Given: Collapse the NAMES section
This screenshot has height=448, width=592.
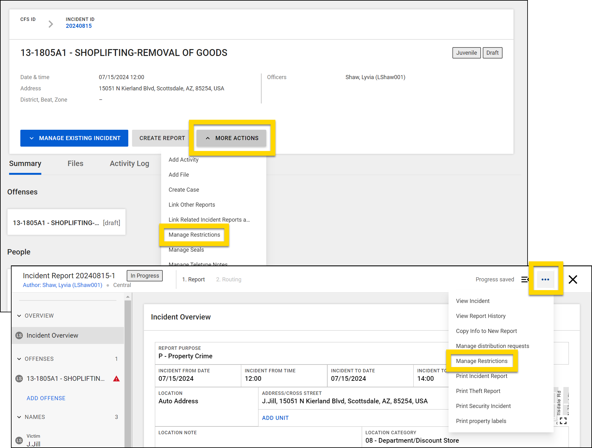Looking at the screenshot, I should click(x=19, y=417).
